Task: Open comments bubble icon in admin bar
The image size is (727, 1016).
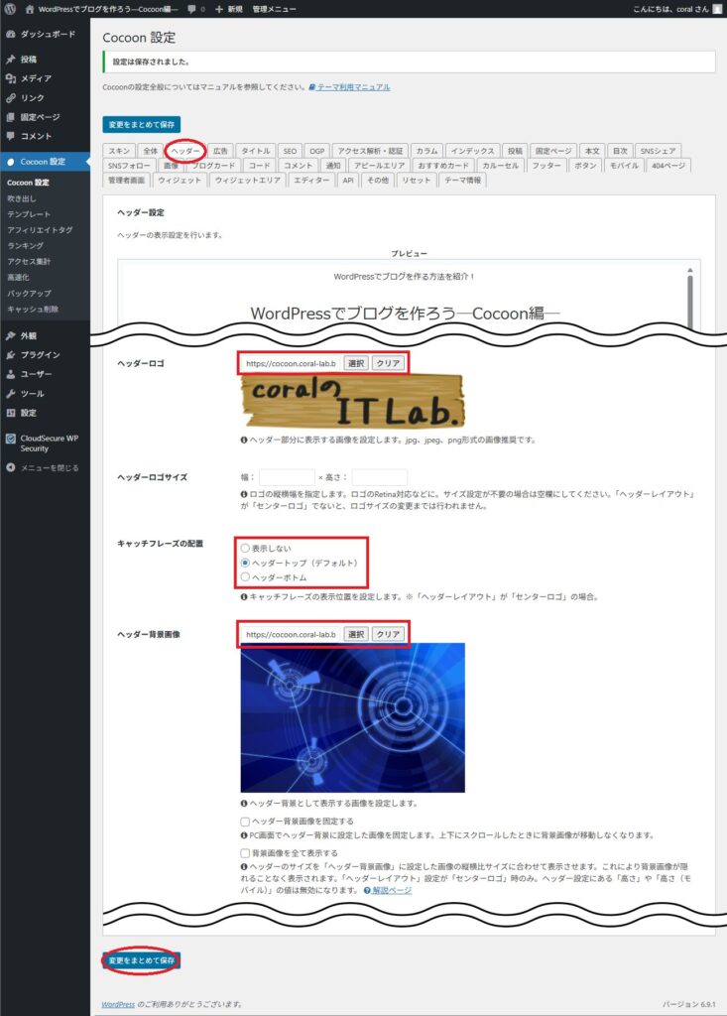Action: 191,9
